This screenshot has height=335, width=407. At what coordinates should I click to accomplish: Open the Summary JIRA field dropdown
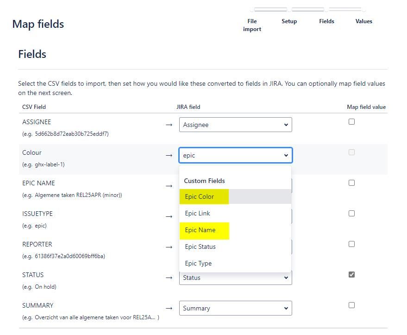point(235,308)
